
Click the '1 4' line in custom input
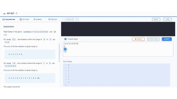(65, 52)
